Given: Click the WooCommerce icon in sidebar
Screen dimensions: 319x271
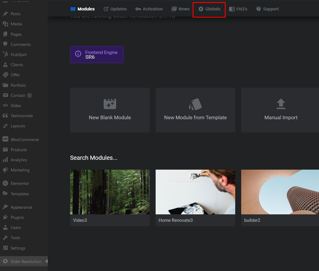Looking at the screenshot, I should [x=5, y=139].
